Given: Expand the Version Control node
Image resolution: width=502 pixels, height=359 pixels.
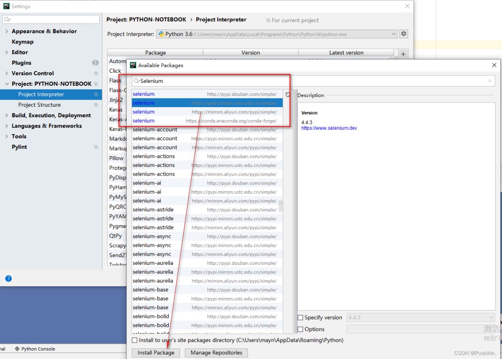Looking at the screenshot, I should (x=7, y=73).
